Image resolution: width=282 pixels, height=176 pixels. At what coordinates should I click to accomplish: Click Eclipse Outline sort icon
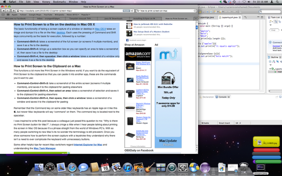(x=274, y=62)
